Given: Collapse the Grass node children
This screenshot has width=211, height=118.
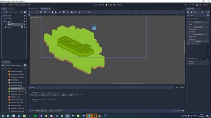Looking at the screenshot, I should tap(4, 21).
